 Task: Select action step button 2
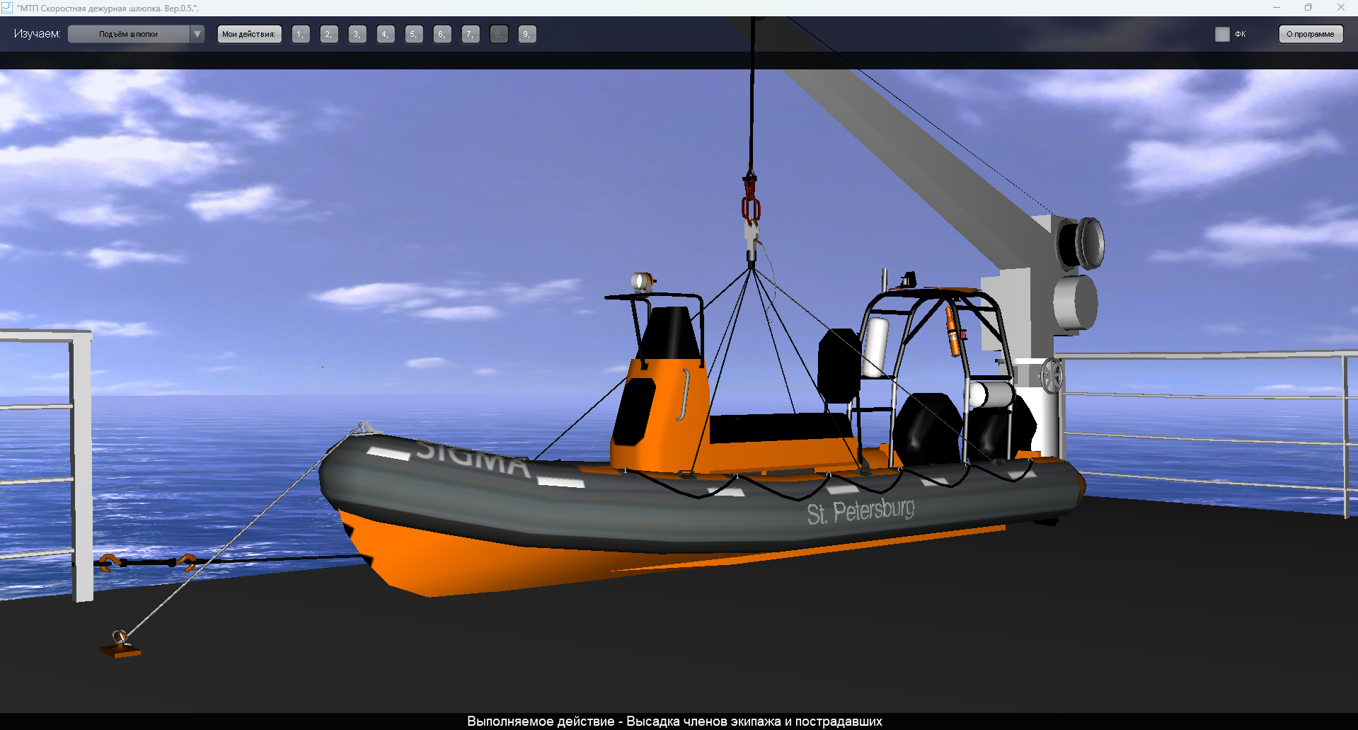(329, 34)
